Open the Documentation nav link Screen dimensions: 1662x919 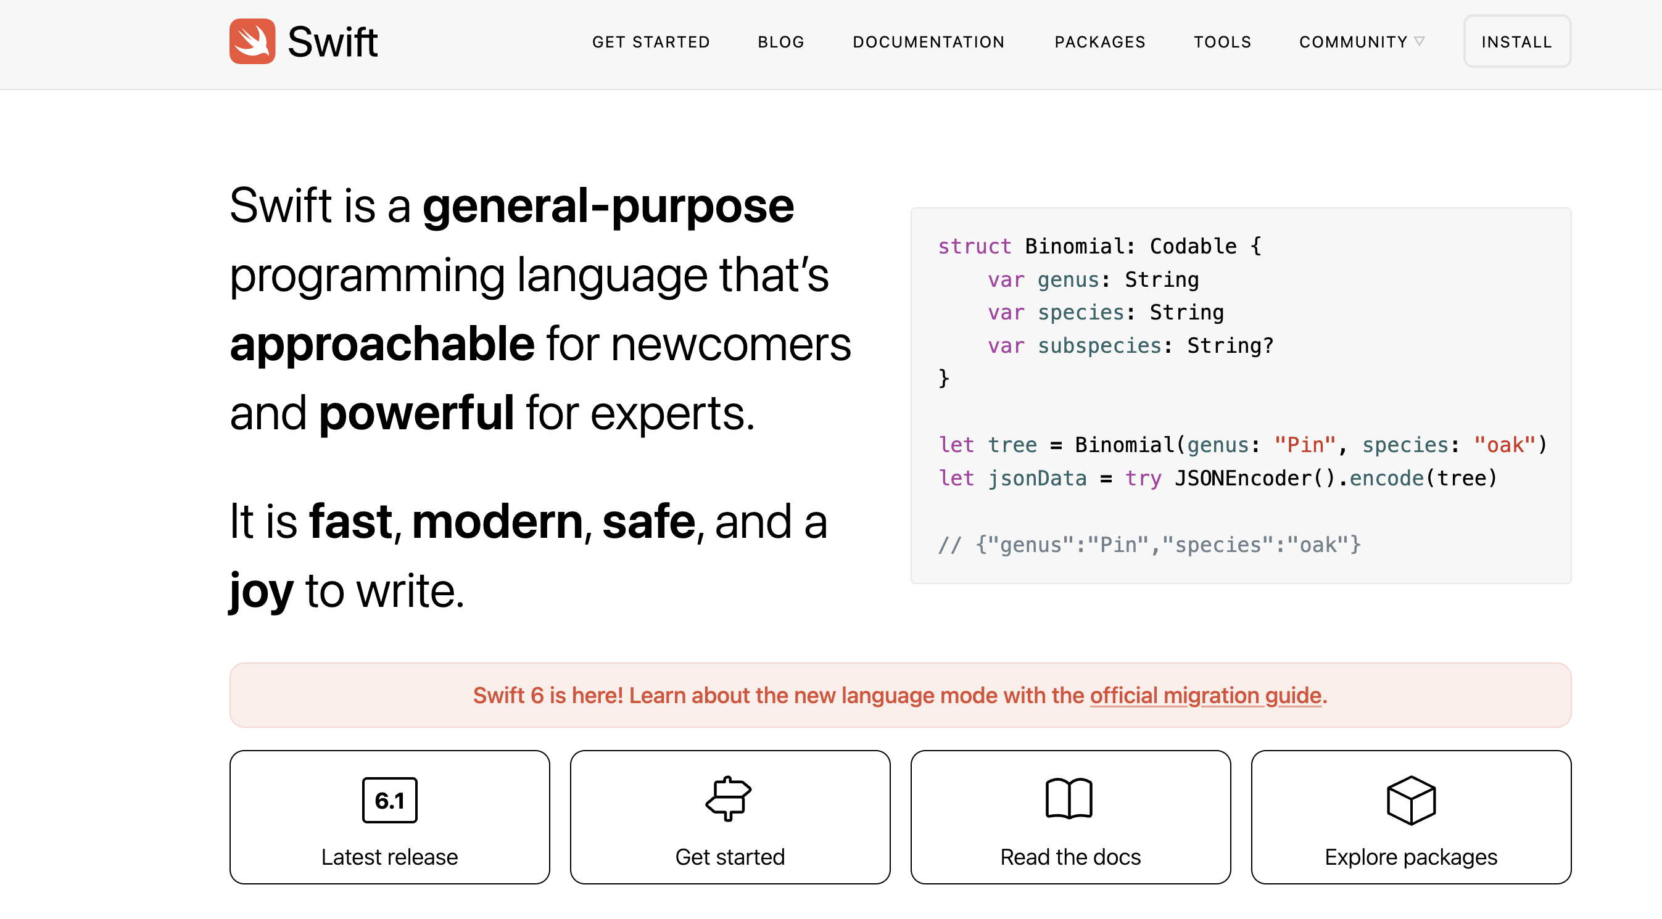[928, 42]
